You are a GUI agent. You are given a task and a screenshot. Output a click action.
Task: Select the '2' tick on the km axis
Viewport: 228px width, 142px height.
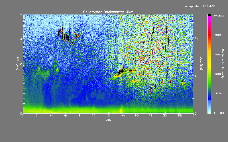click(21, 64)
